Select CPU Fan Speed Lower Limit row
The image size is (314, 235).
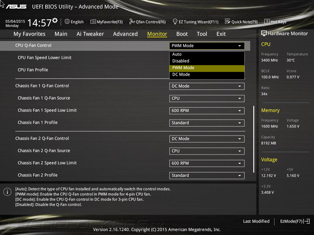[x=44, y=57]
